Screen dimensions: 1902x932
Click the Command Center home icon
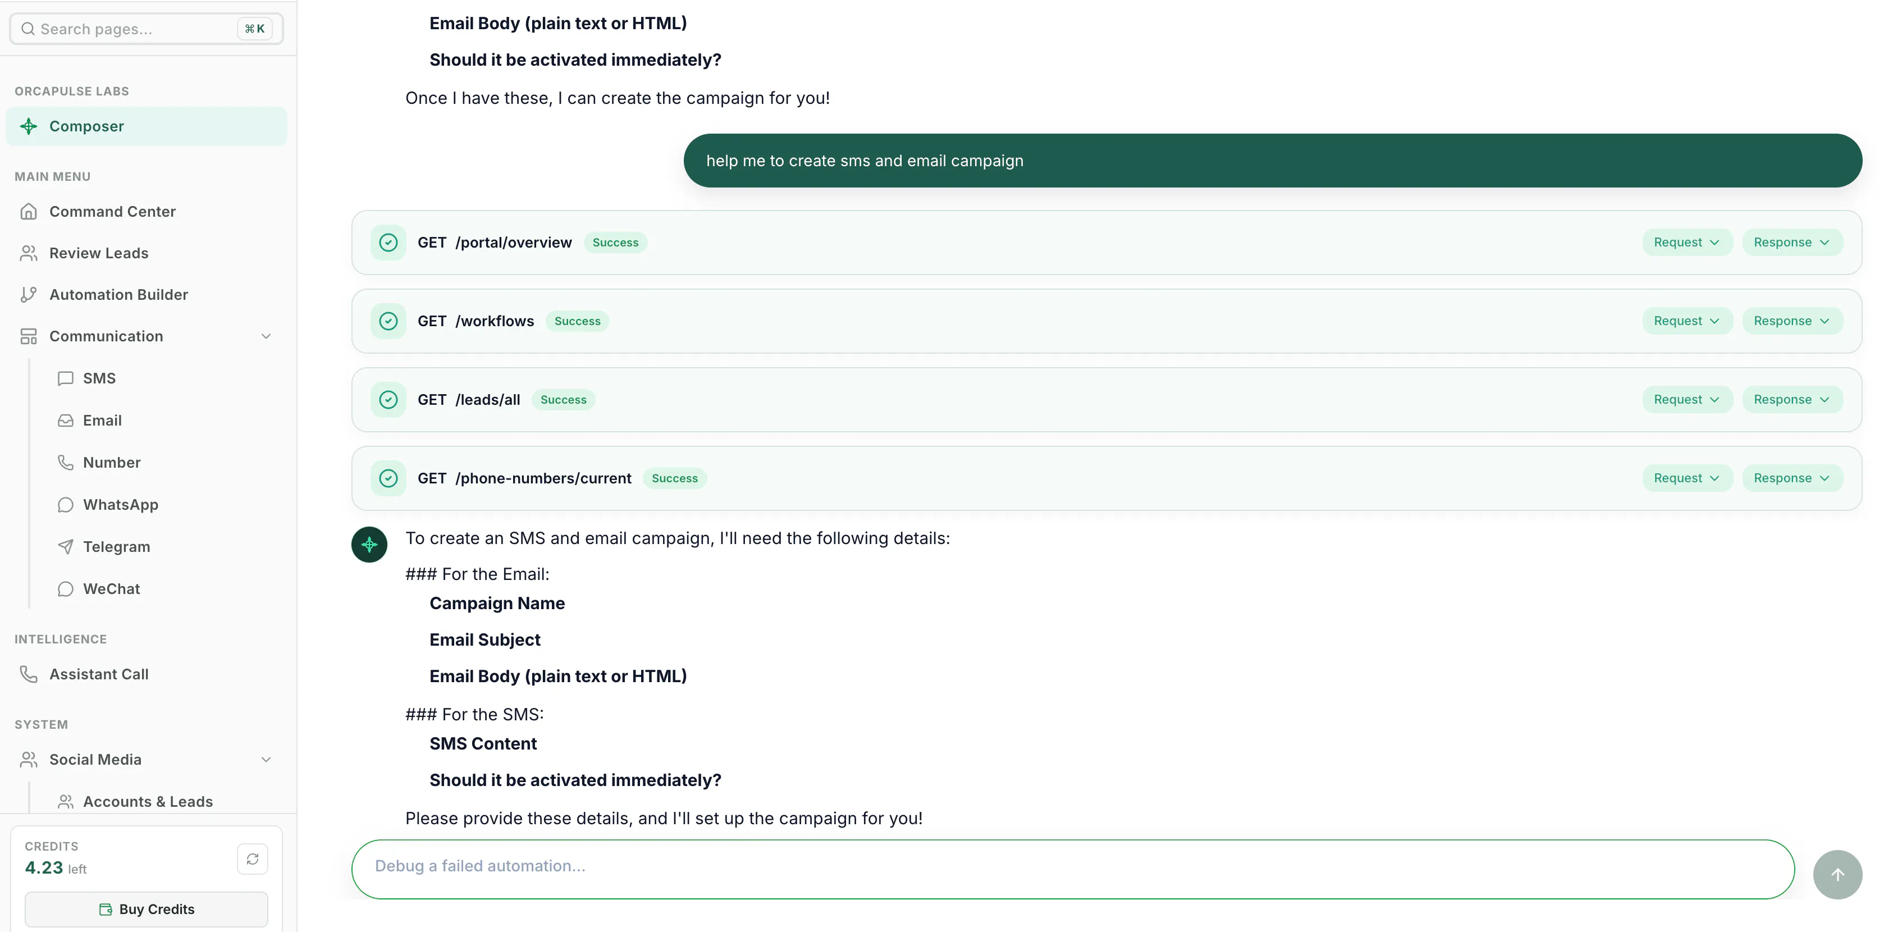click(x=29, y=211)
